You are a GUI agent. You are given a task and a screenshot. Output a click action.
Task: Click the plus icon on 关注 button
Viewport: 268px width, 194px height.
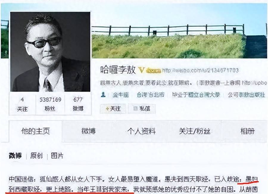(x=107, y=109)
